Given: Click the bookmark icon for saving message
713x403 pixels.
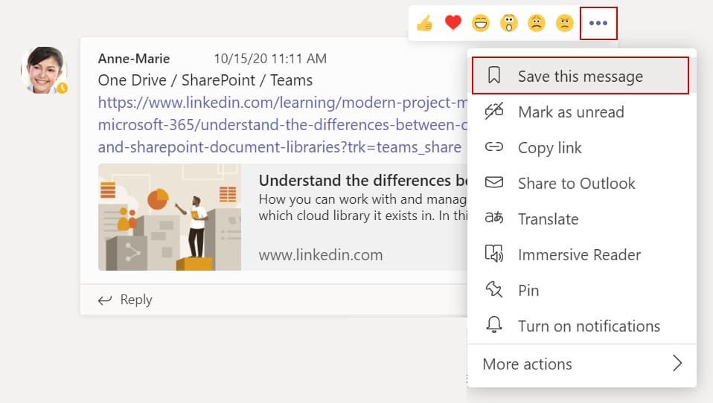Looking at the screenshot, I should coord(494,75).
